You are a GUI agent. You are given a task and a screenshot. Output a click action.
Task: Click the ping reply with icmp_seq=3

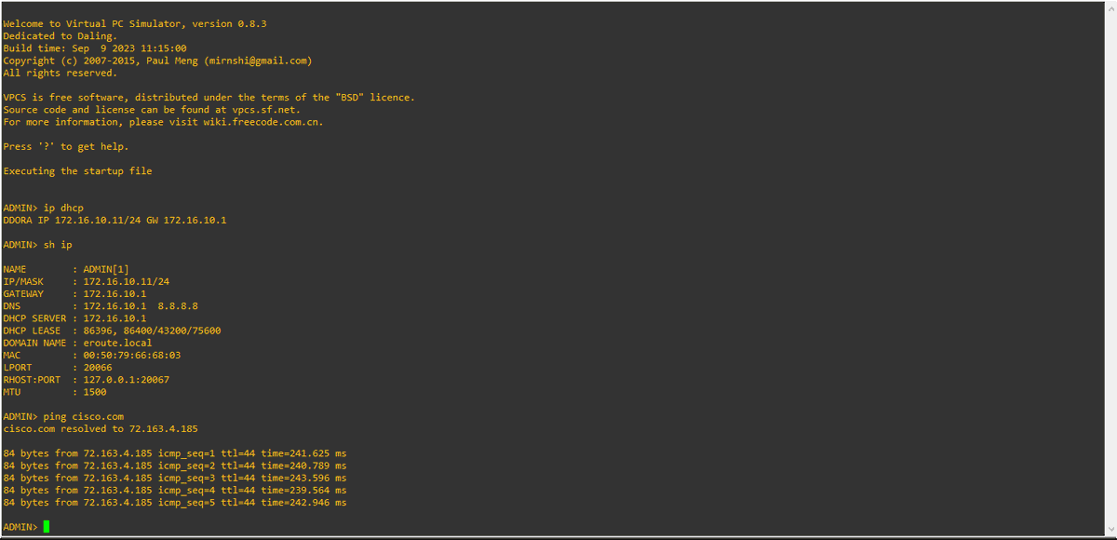coord(175,478)
